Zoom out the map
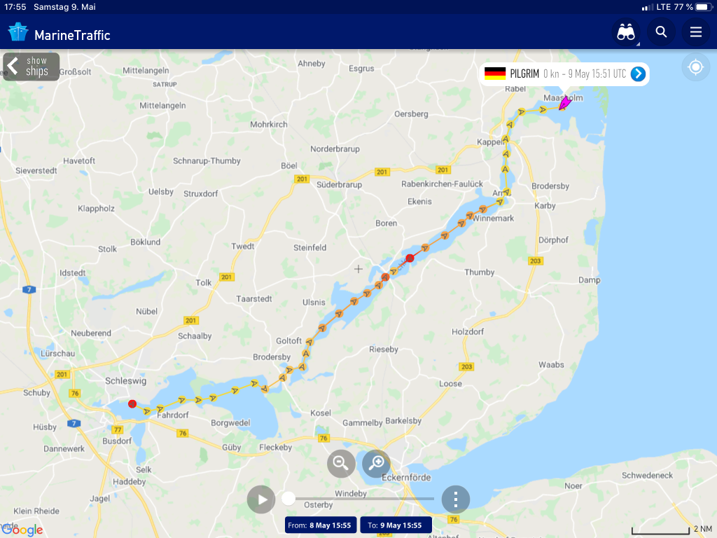Screen dimensions: 717x538 [x=341, y=464]
